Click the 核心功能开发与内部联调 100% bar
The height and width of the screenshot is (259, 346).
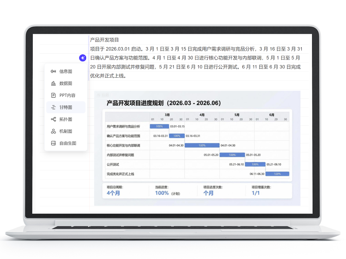[x=202, y=146]
